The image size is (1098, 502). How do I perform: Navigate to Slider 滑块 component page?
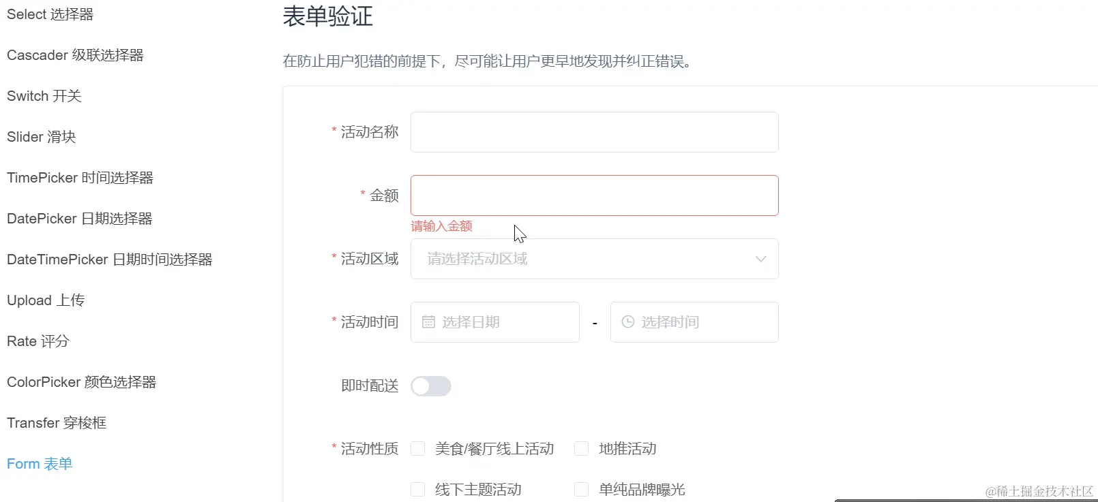pos(40,136)
